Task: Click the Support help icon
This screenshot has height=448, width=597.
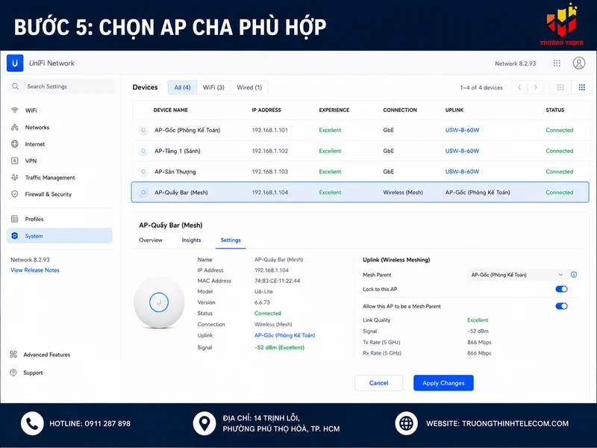Action: point(13,373)
